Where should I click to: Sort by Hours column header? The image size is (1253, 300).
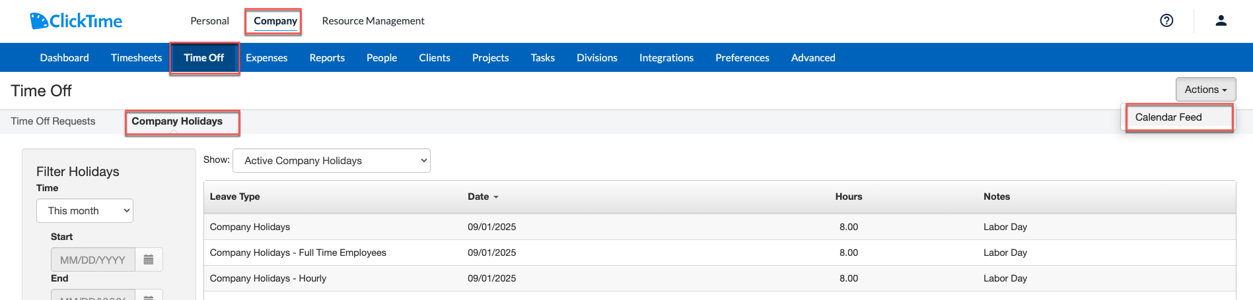click(848, 196)
